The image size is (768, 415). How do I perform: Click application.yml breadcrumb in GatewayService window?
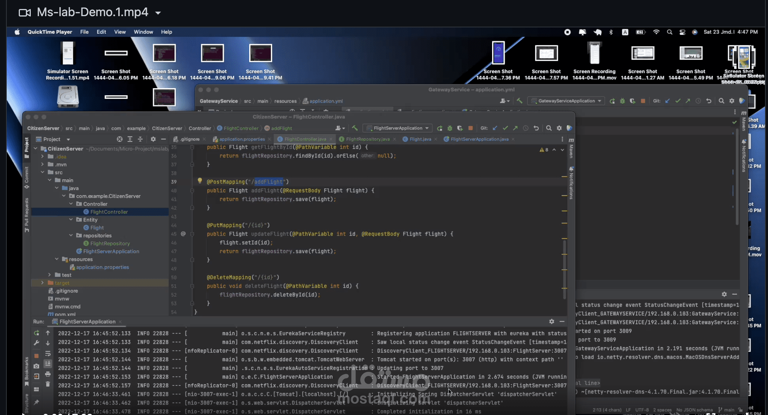[x=323, y=101]
